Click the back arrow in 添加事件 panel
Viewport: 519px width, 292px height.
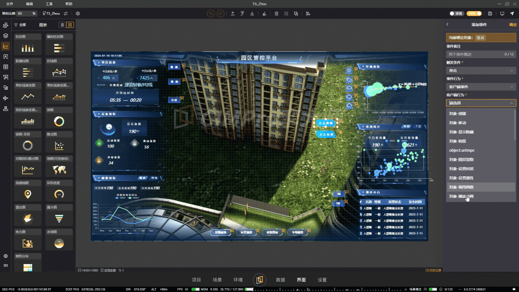pos(447,24)
